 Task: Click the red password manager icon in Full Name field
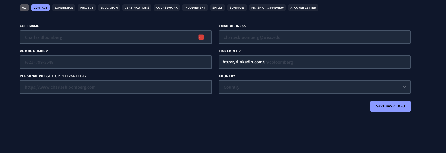(201, 37)
